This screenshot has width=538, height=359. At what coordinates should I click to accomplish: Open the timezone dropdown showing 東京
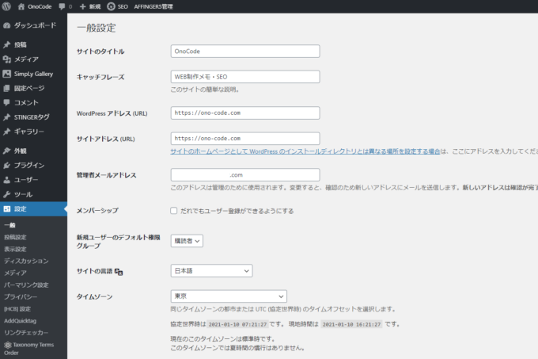228,296
